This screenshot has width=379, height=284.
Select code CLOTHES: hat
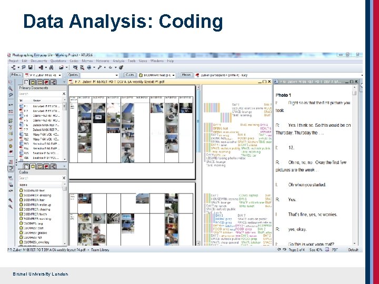click(31, 237)
